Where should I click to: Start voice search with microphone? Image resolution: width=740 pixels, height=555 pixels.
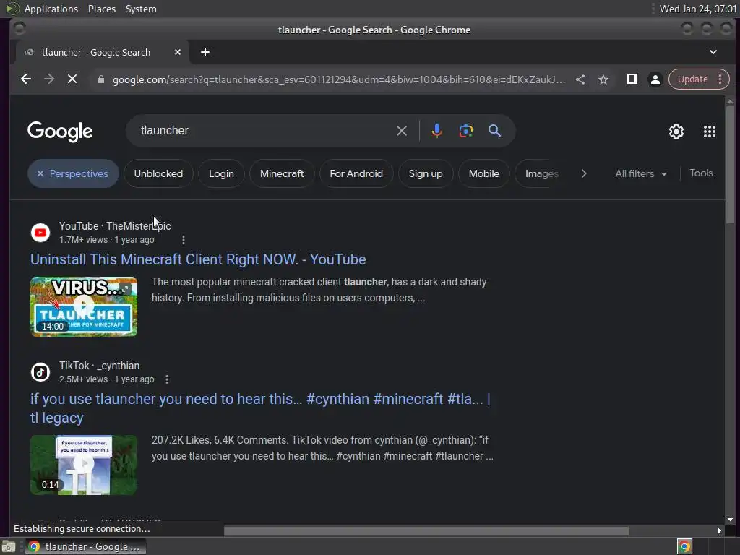coord(437,131)
